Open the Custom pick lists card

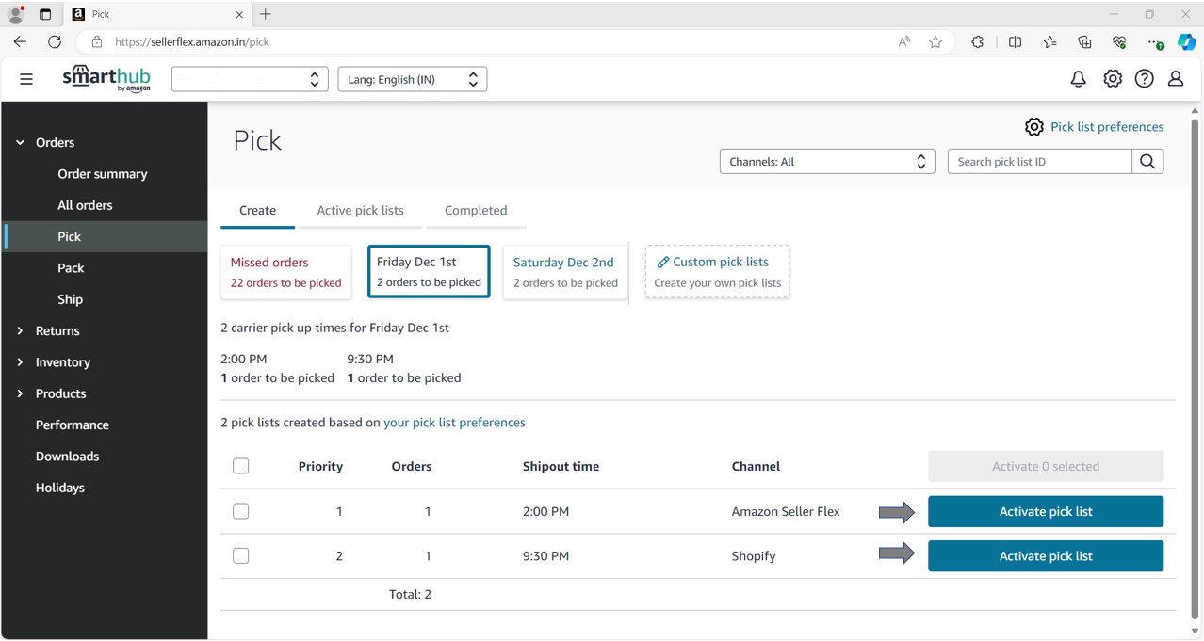(x=718, y=272)
